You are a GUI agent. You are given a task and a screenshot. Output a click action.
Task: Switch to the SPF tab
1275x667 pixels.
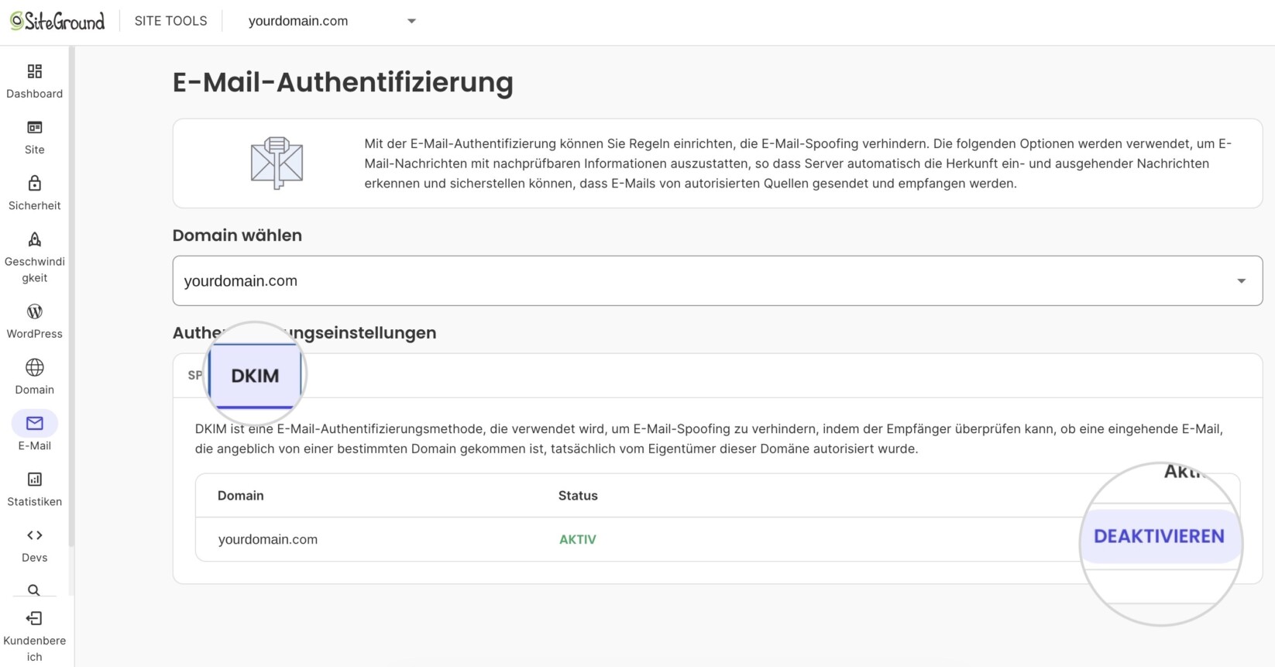(x=194, y=375)
